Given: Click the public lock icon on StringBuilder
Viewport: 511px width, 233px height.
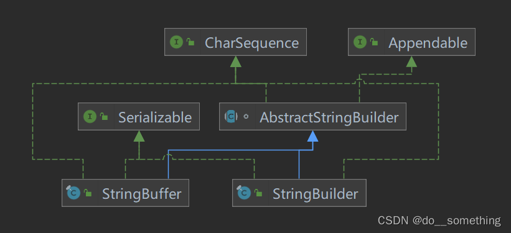Looking at the screenshot, I should [x=258, y=193].
